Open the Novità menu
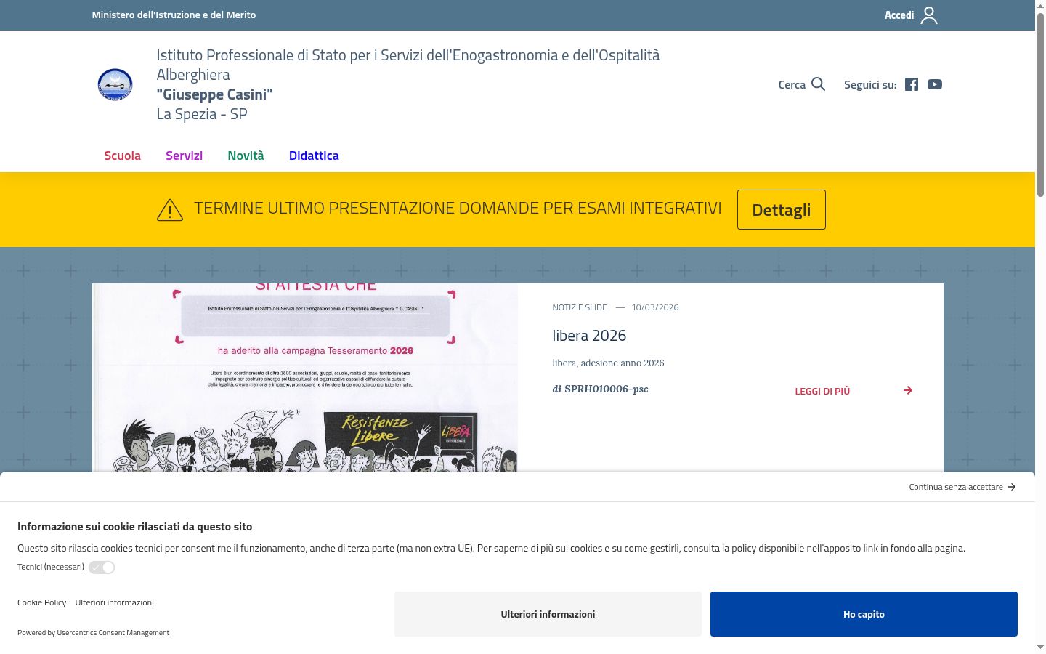The height and width of the screenshot is (654, 1046). (x=246, y=156)
